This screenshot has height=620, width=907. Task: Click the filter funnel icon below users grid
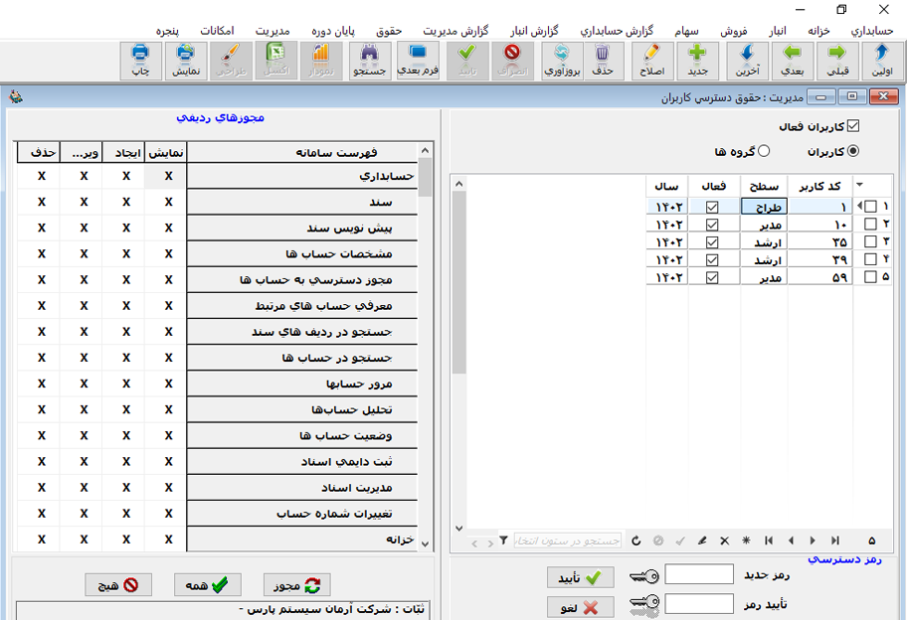pyautogui.click(x=504, y=541)
